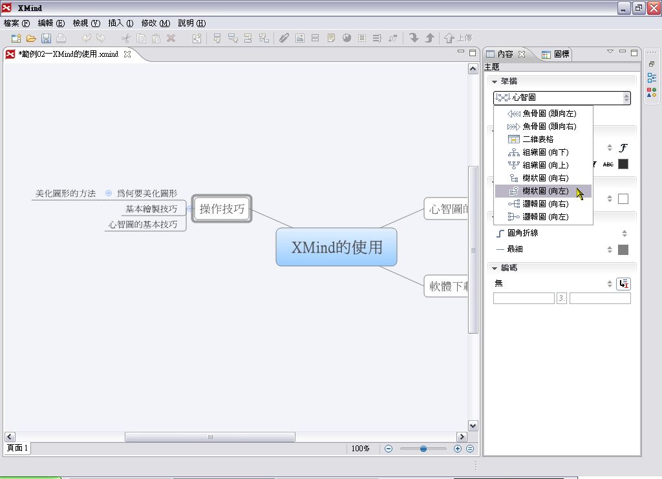The image size is (662, 479).
Task: Insert hyperlink with globe icon
Action: [347, 38]
